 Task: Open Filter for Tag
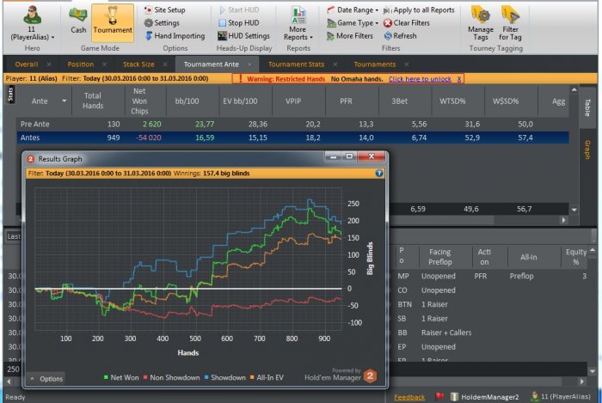point(510,23)
